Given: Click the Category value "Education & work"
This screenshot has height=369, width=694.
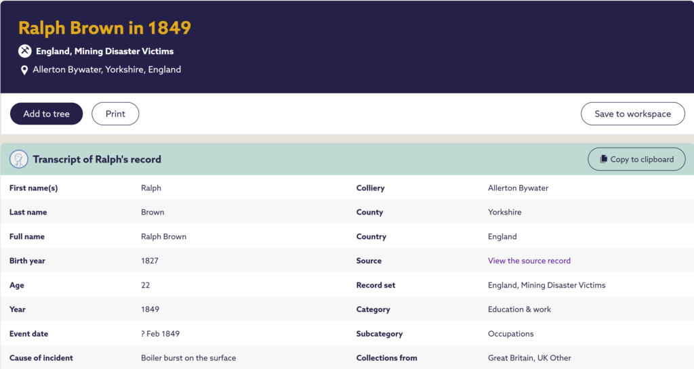Looking at the screenshot, I should coord(519,309).
